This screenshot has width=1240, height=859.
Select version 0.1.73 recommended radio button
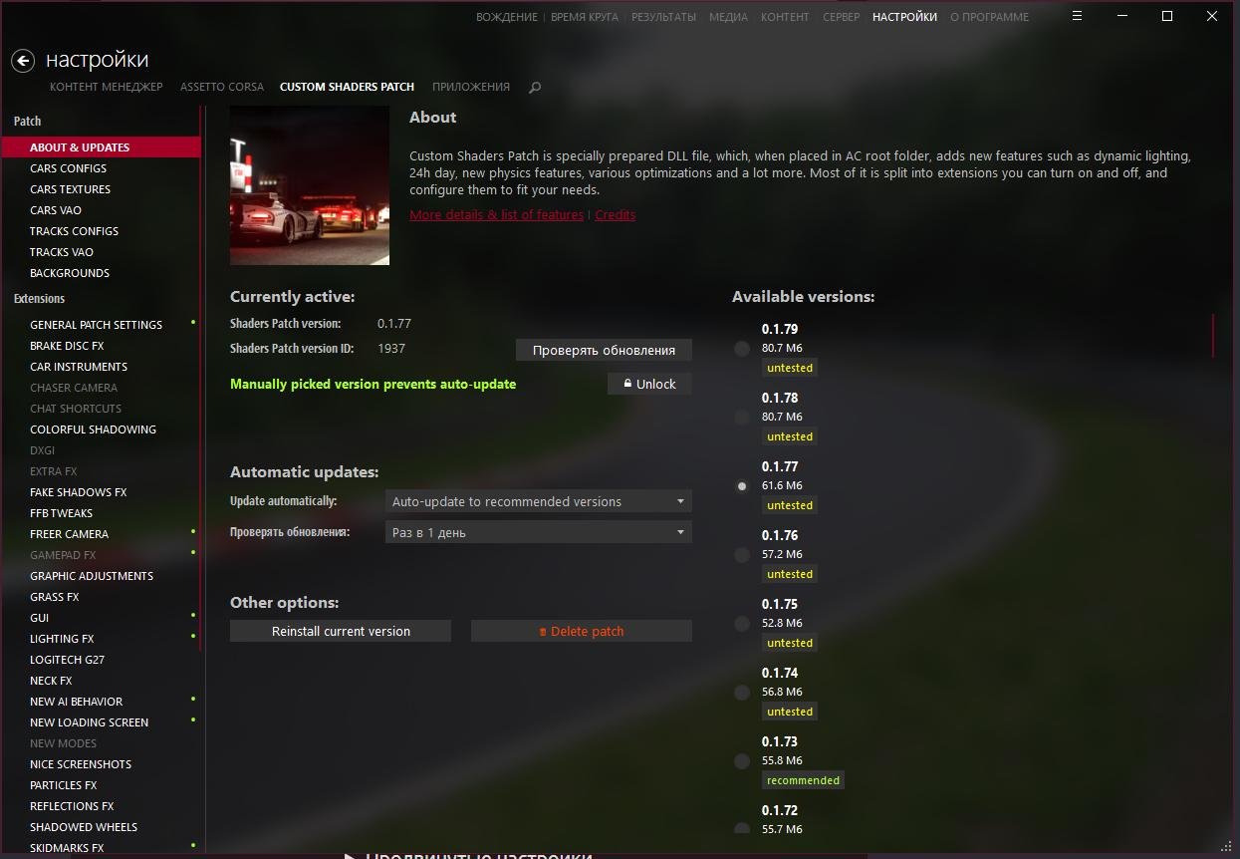(x=742, y=761)
